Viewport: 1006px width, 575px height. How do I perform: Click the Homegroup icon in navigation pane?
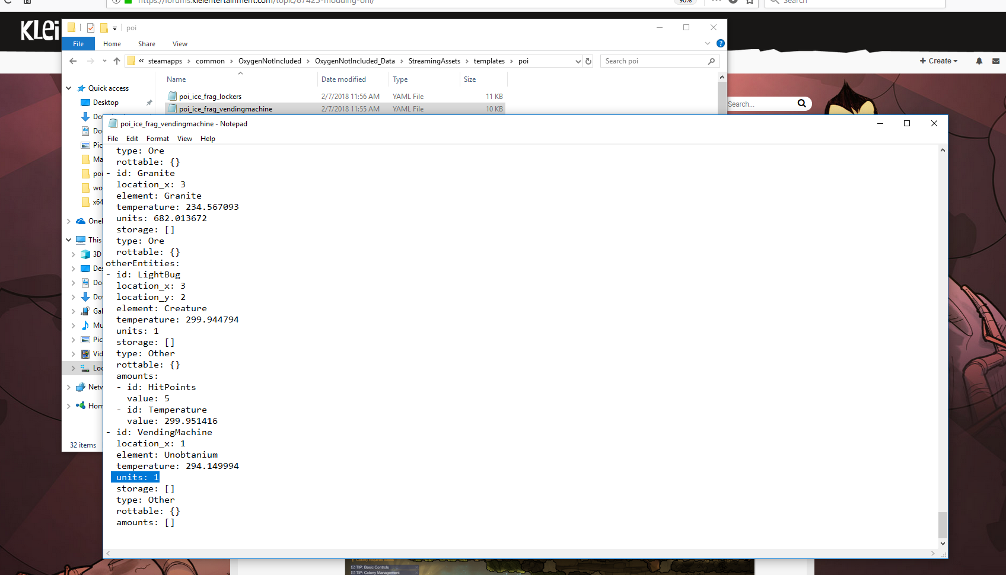coord(81,405)
